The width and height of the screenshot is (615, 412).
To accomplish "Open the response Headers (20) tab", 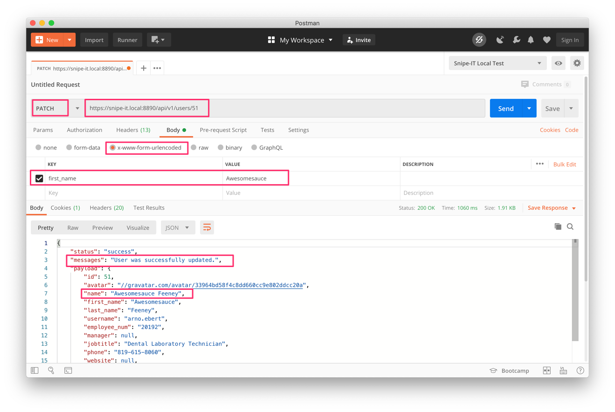I will coord(107,208).
